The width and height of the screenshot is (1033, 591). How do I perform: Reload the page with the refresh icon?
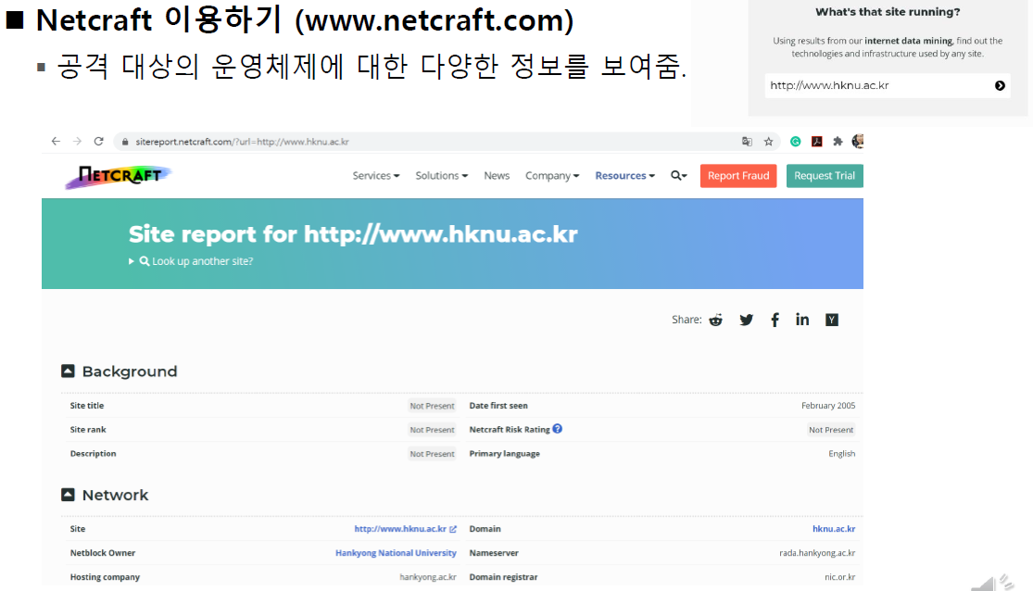99,141
